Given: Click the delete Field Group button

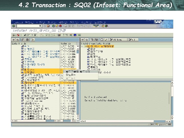Looking at the screenshot, I should [118, 40].
